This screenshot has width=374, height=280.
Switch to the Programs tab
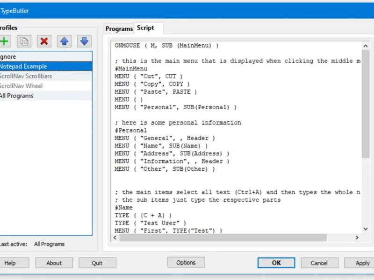click(x=119, y=28)
